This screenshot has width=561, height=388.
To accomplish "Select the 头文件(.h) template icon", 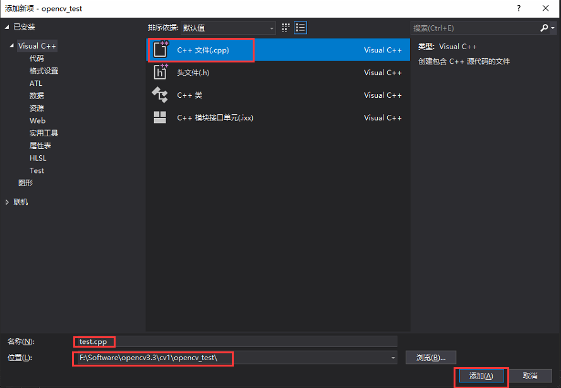I will [x=160, y=72].
